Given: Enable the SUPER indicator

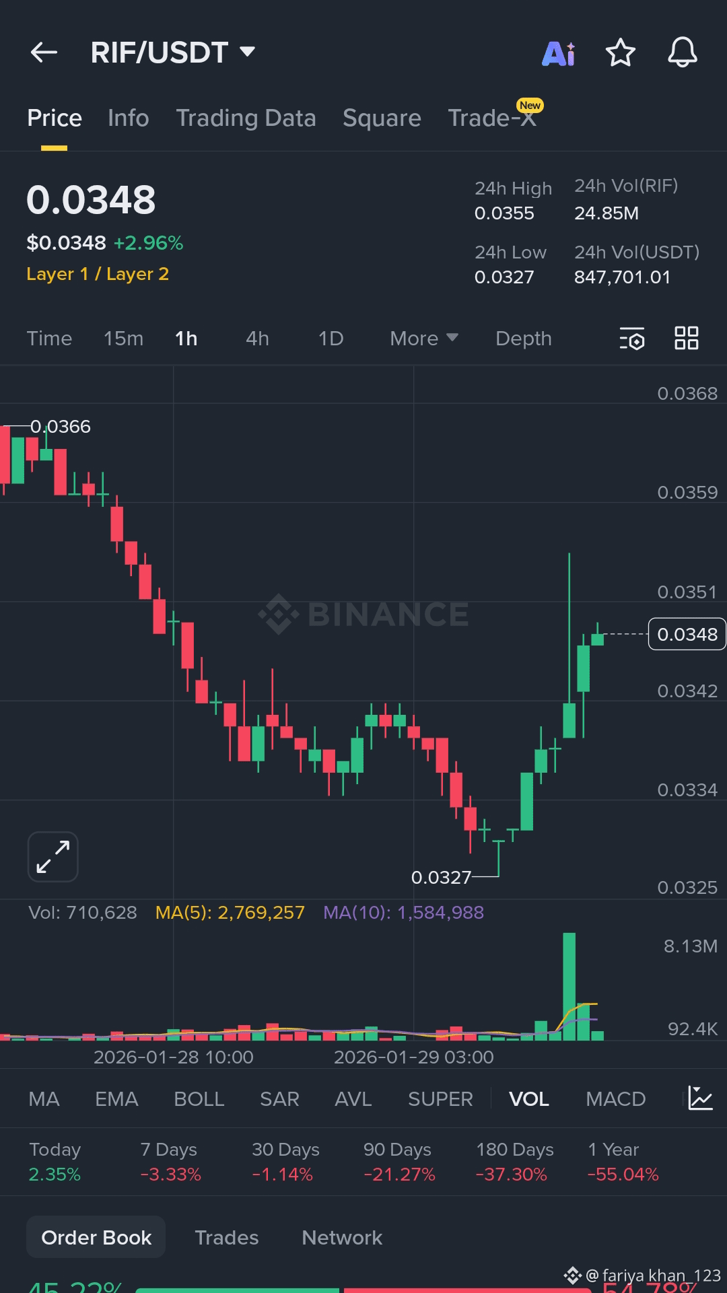Looking at the screenshot, I should point(440,1099).
